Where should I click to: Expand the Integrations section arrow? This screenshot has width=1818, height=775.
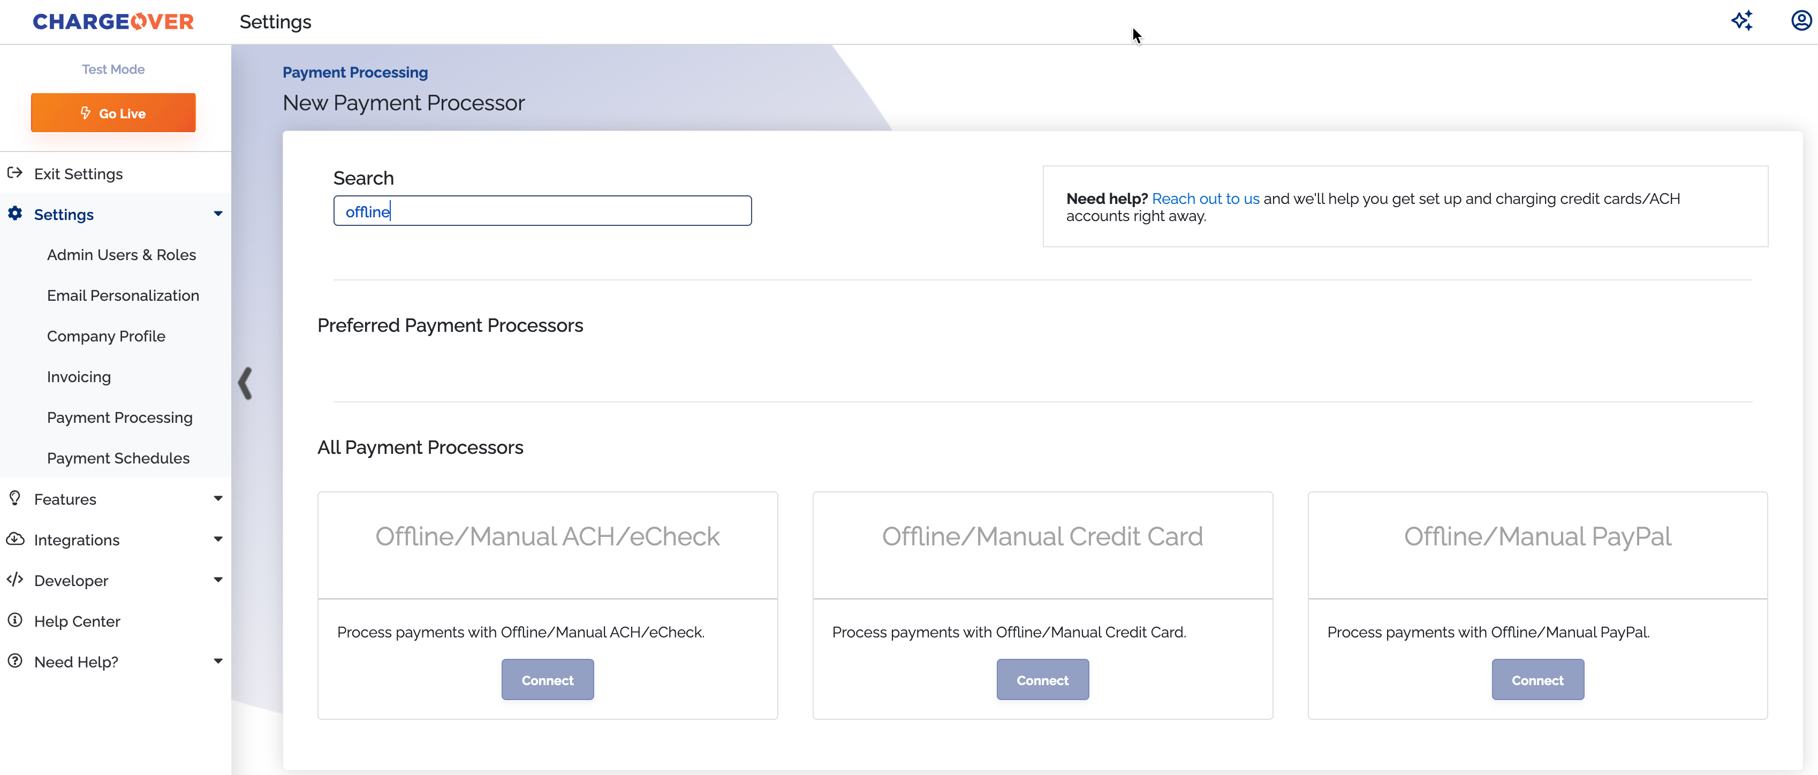[x=218, y=540]
